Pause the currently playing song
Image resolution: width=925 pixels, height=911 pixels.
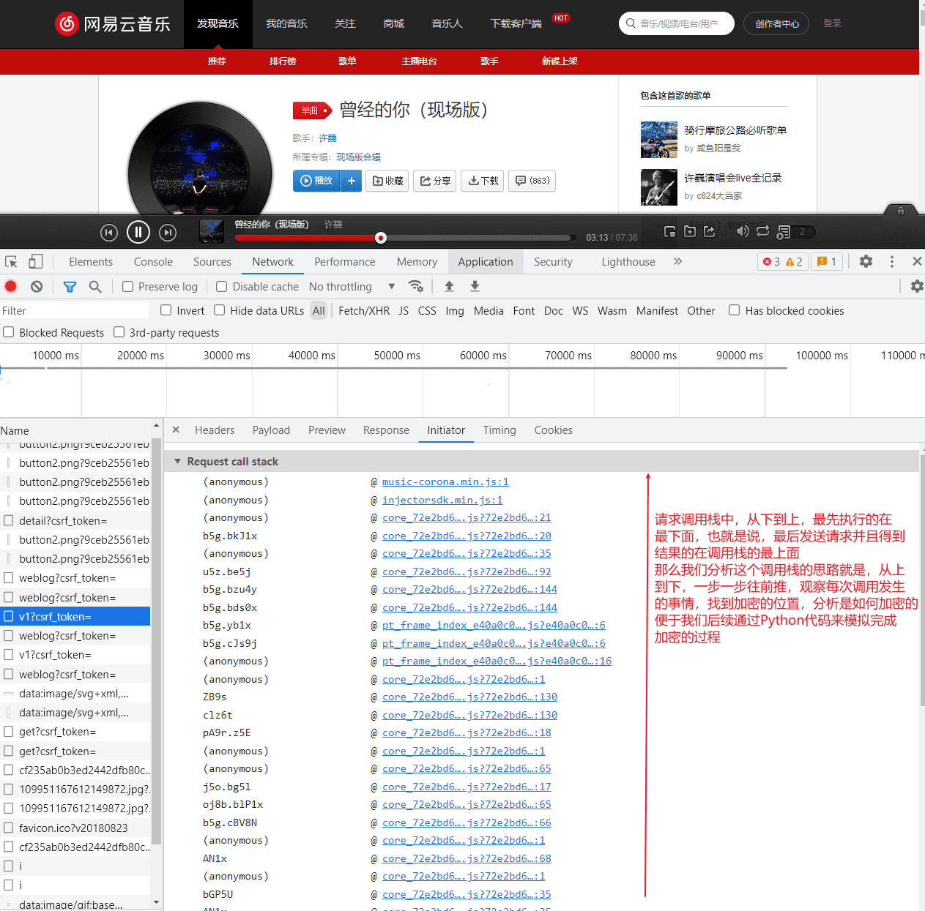coord(138,233)
